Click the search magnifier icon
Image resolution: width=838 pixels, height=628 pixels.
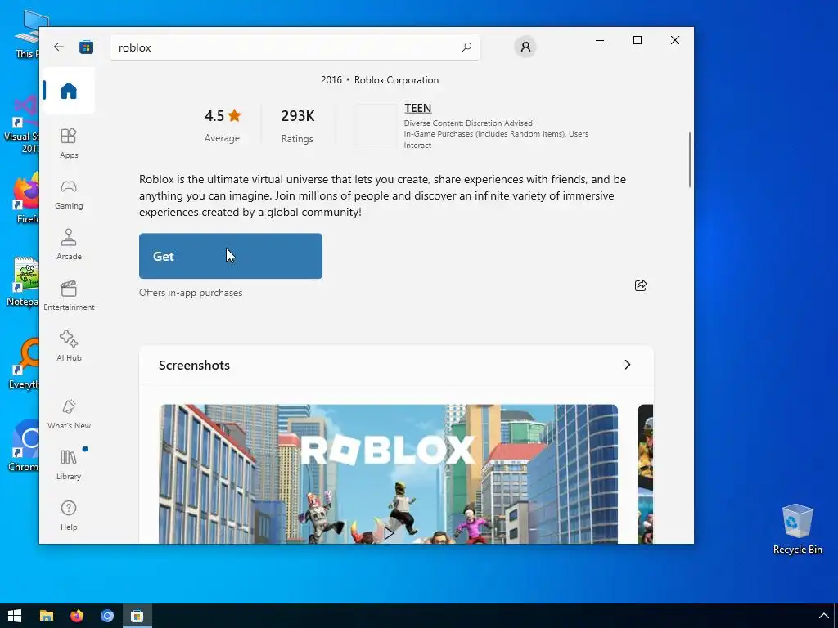[x=466, y=47]
